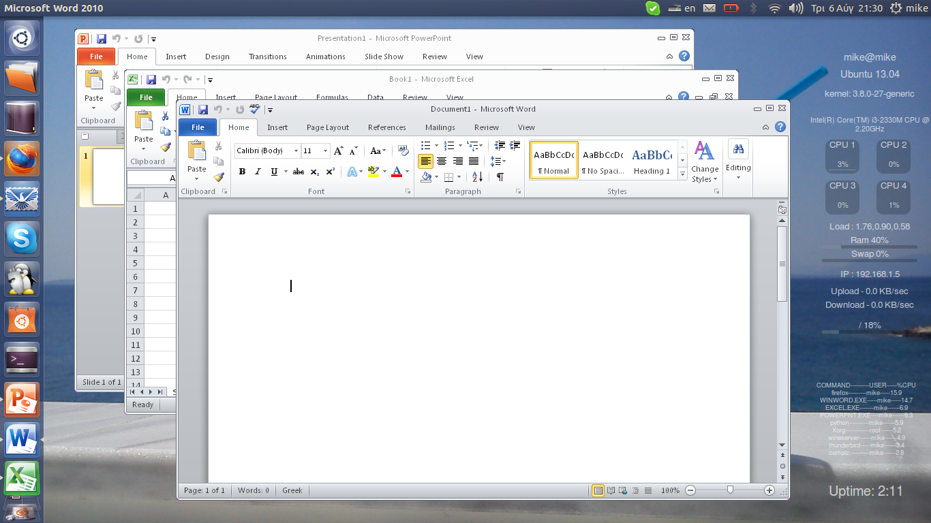Viewport: 931px width, 523px height.
Task: Zoom in with the plus button in Word
Action: click(769, 490)
